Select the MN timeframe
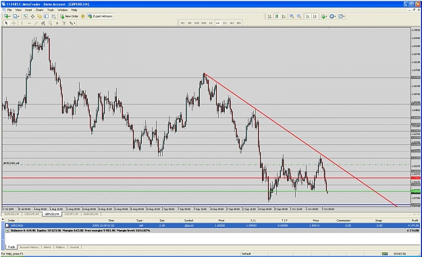Screen dimensions: 422x257 [x=239, y=23]
